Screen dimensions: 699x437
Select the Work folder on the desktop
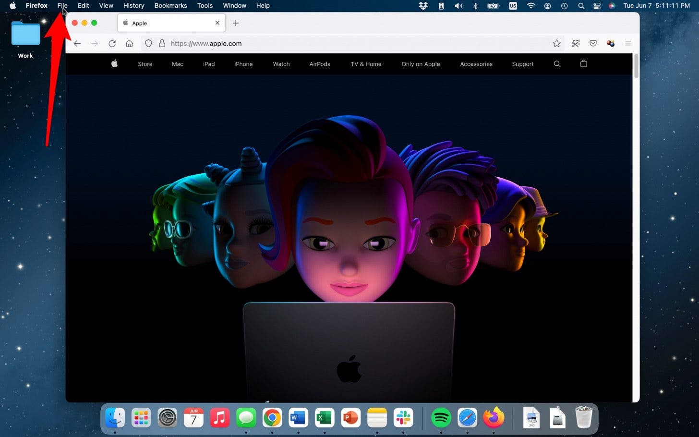pyautogui.click(x=25, y=40)
